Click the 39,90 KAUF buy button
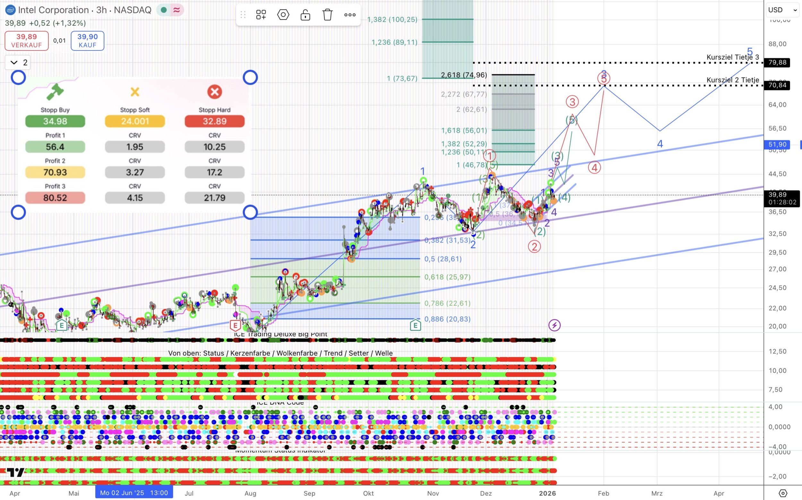The image size is (802, 500). tap(88, 41)
